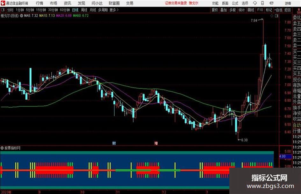Click 证券交易未登录 login link
This screenshot has width=301, height=194.
coord(176,3)
